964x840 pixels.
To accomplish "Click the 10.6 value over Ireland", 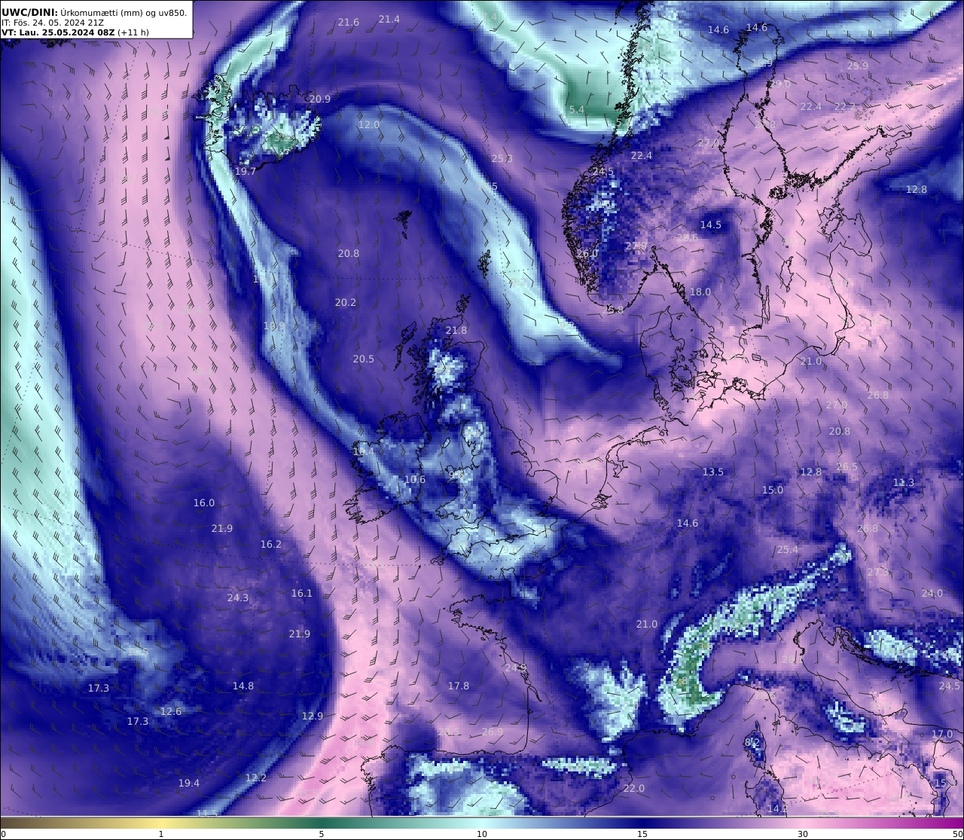I will click(415, 480).
